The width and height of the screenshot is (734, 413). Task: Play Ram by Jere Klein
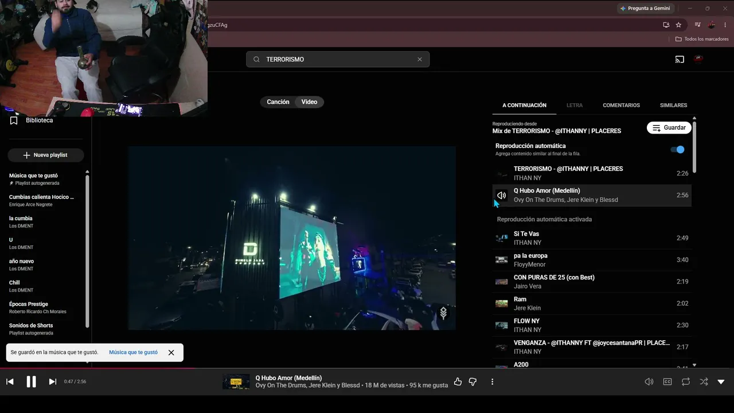tap(592, 303)
